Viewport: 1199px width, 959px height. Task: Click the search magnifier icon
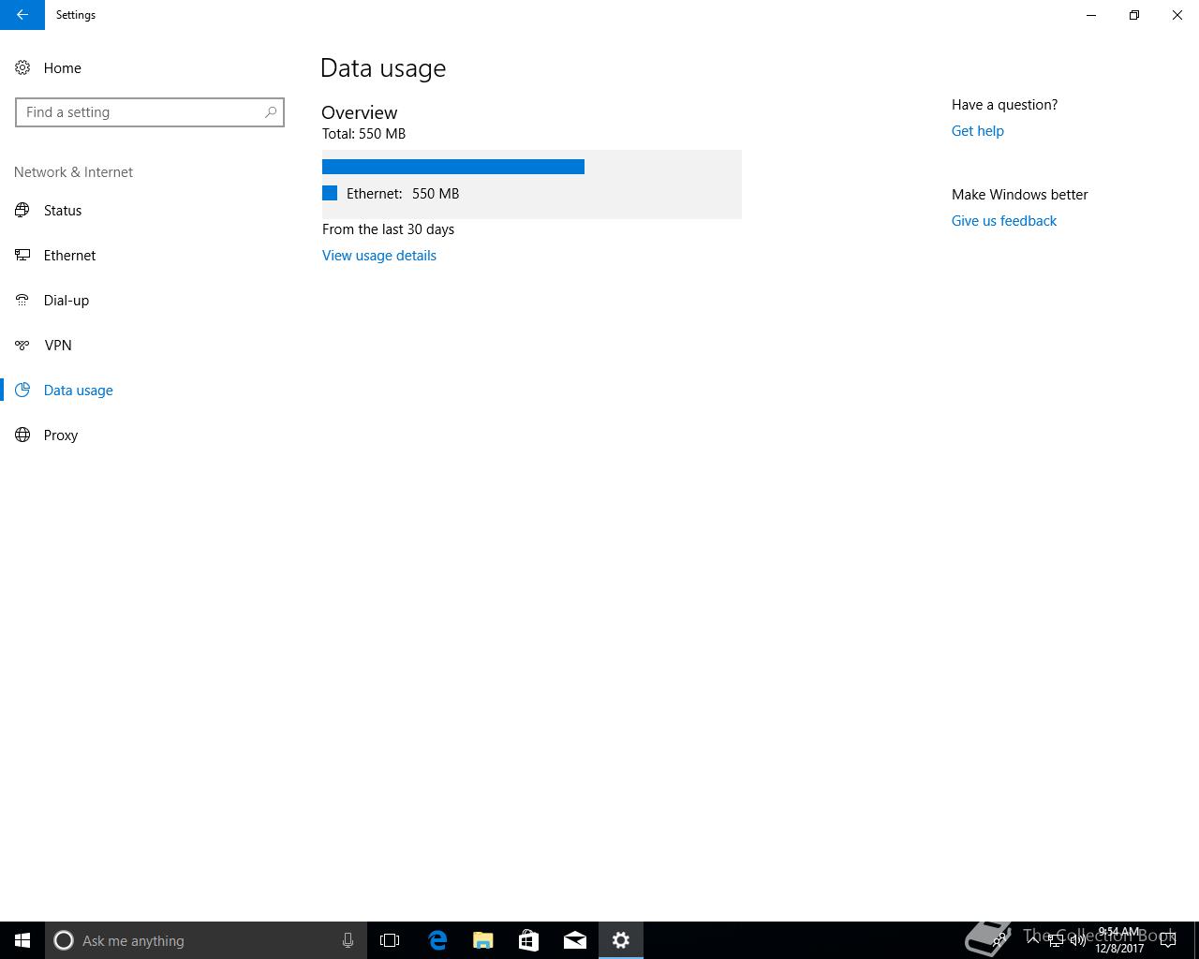tap(271, 112)
